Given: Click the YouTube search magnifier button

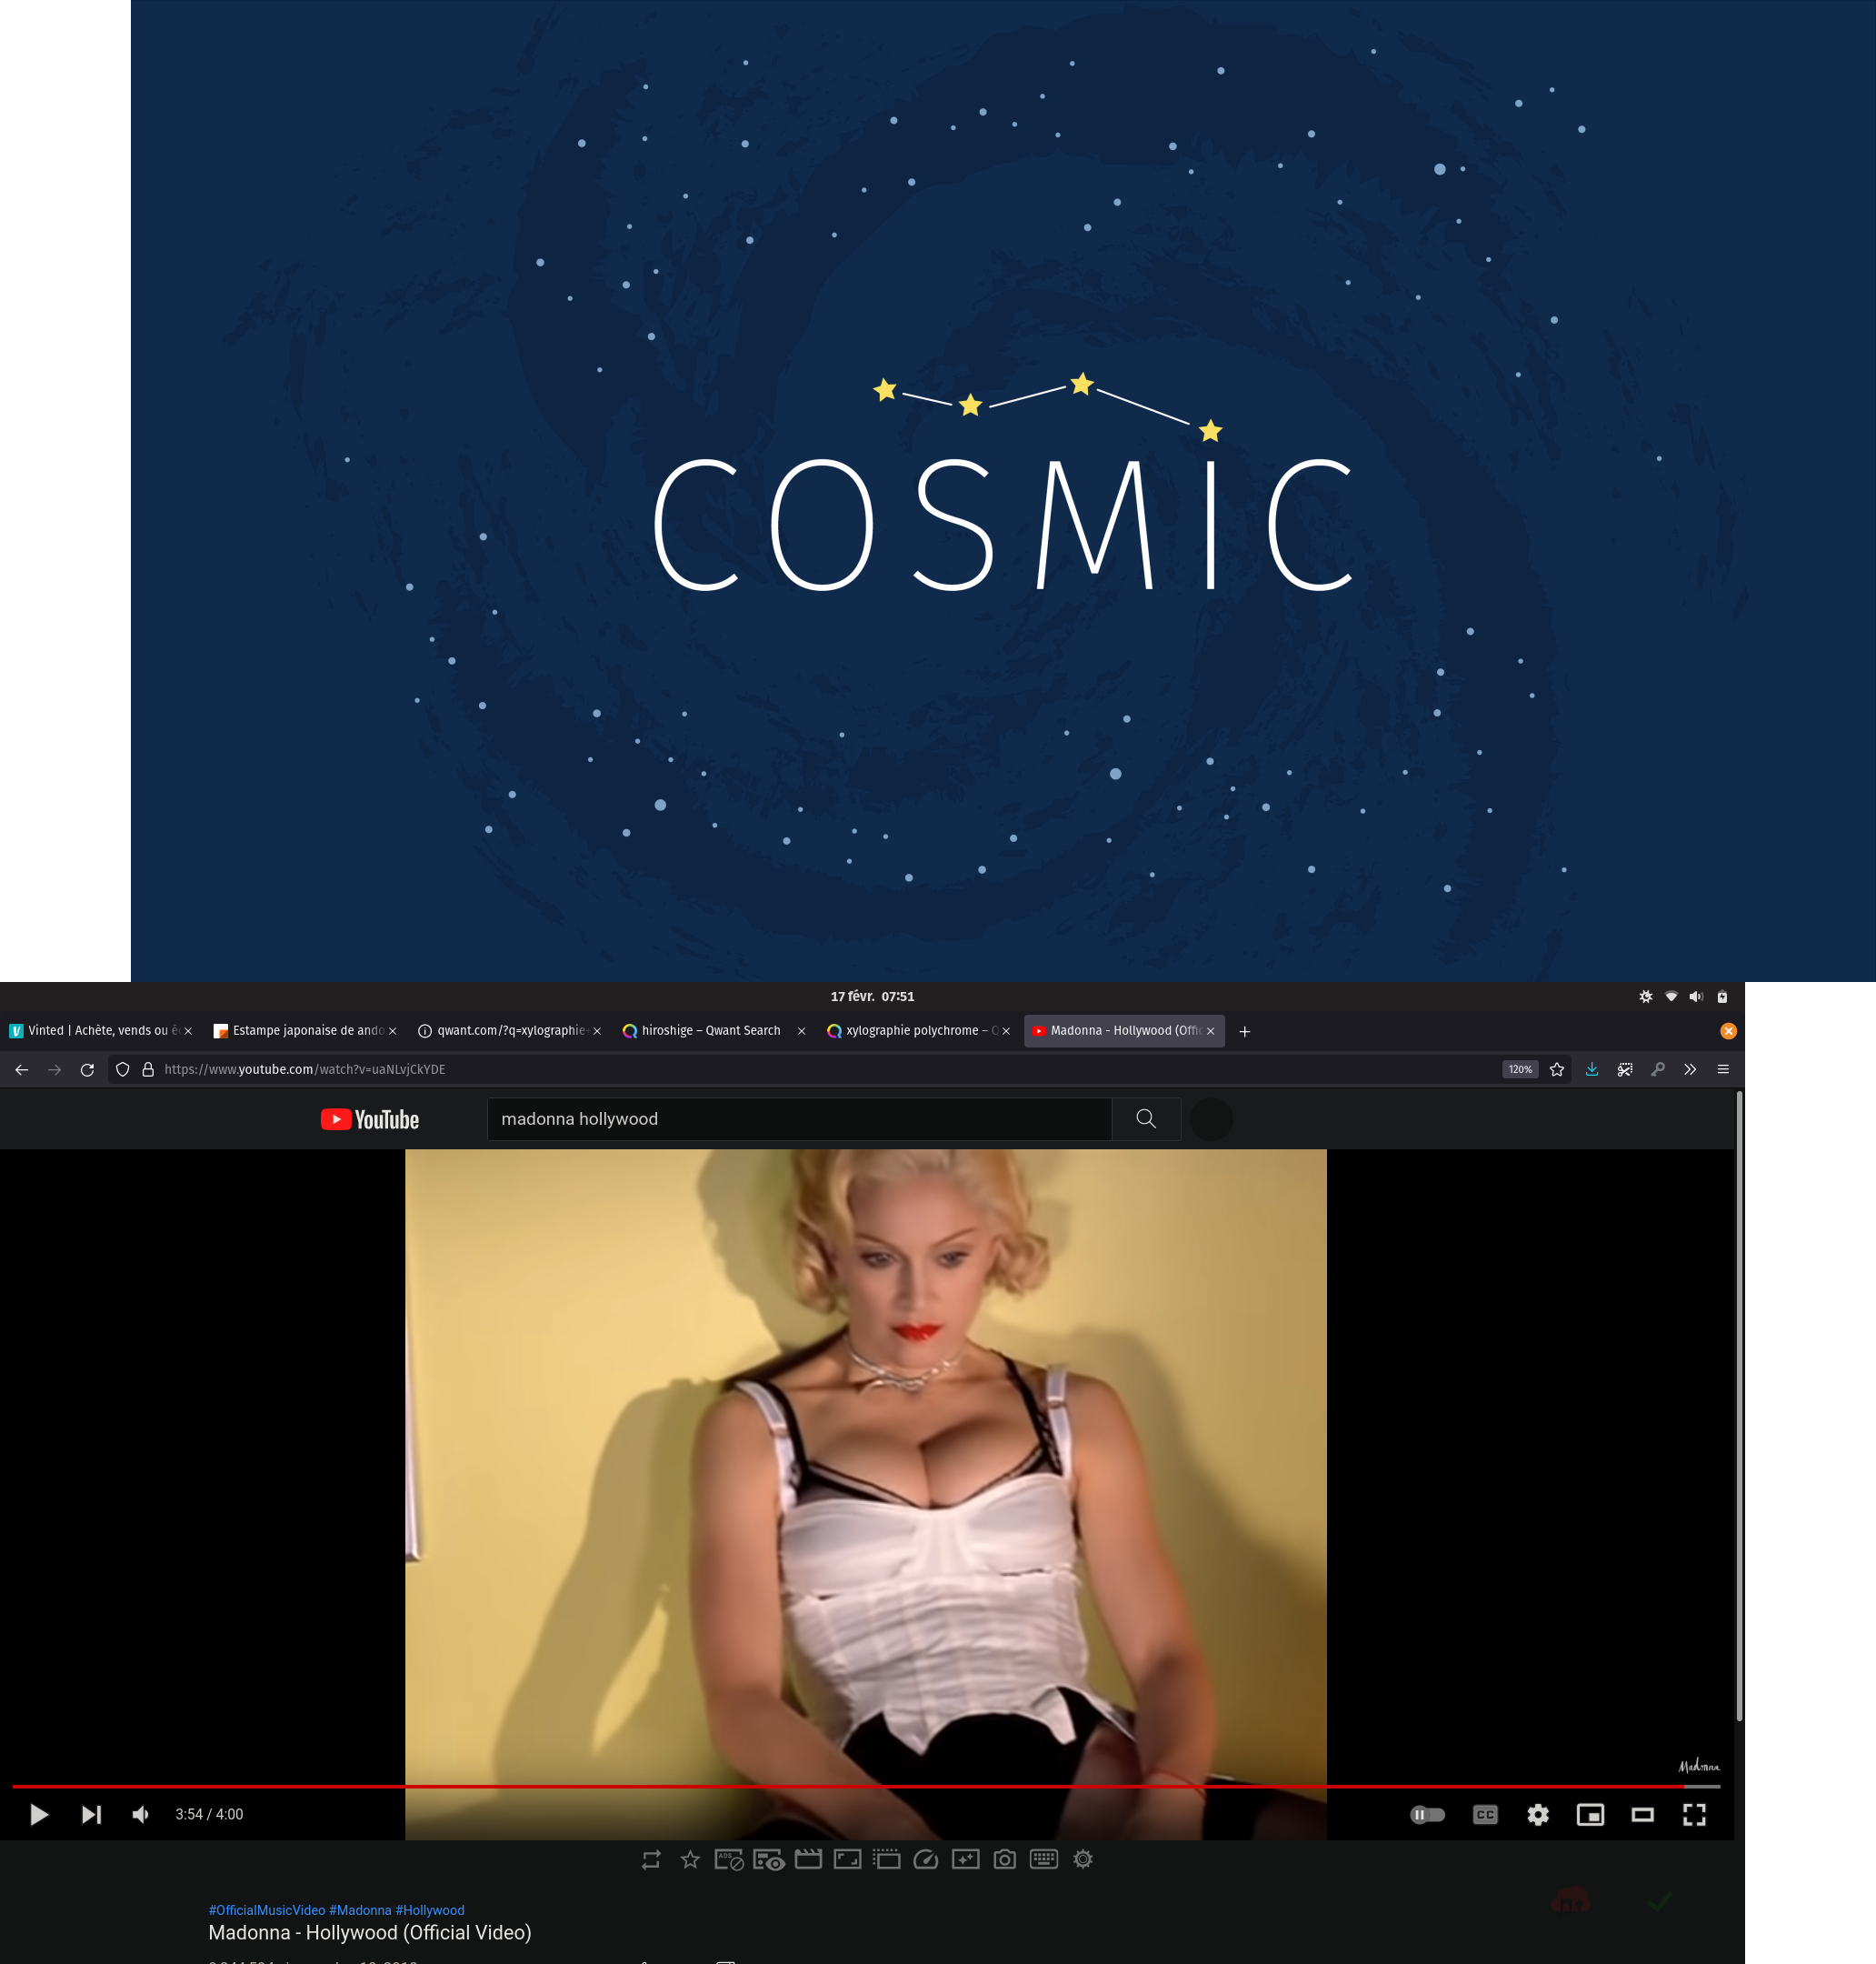Looking at the screenshot, I should 1146,1118.
